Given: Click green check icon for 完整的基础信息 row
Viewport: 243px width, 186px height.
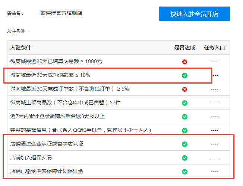Looking at the screenshot, I should pyautogui.click(x=184, y=130).
